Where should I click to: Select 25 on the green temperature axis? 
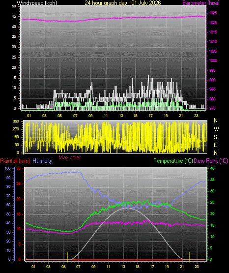tap(212, 203)
